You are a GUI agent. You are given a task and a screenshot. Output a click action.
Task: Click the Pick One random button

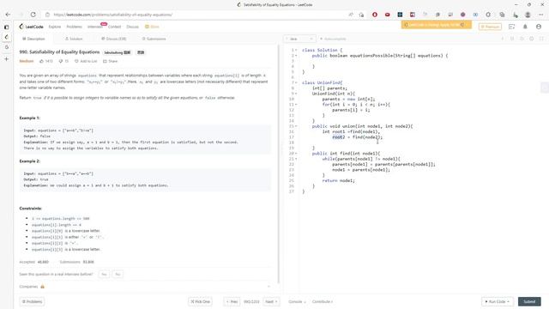200,301
